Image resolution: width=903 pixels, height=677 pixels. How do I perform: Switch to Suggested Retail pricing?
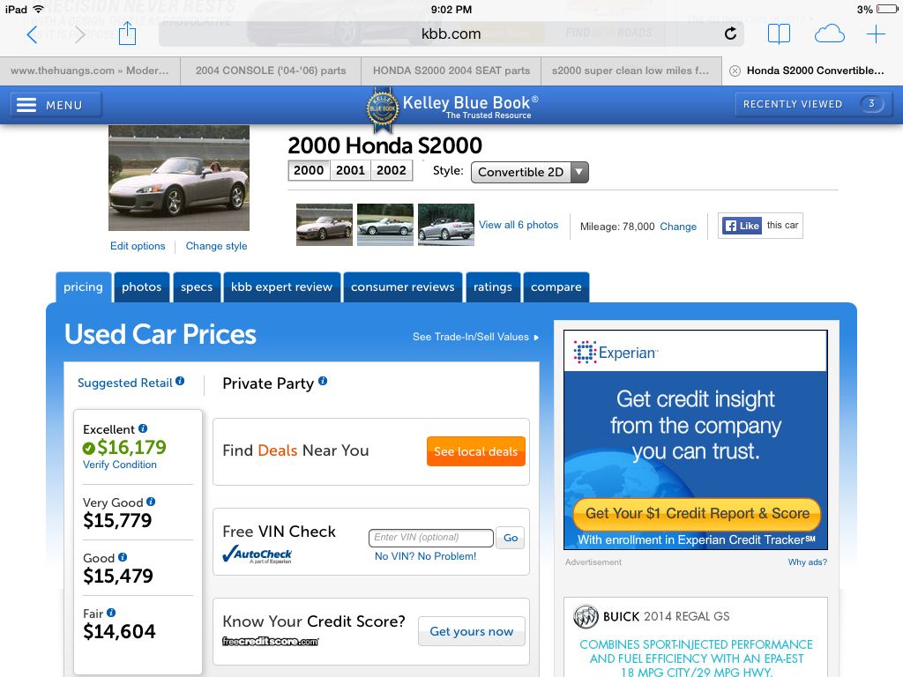point(125,383)
